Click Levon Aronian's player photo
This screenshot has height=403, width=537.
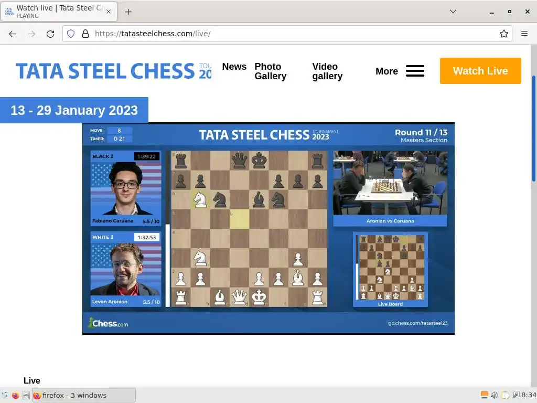point(126,269)
